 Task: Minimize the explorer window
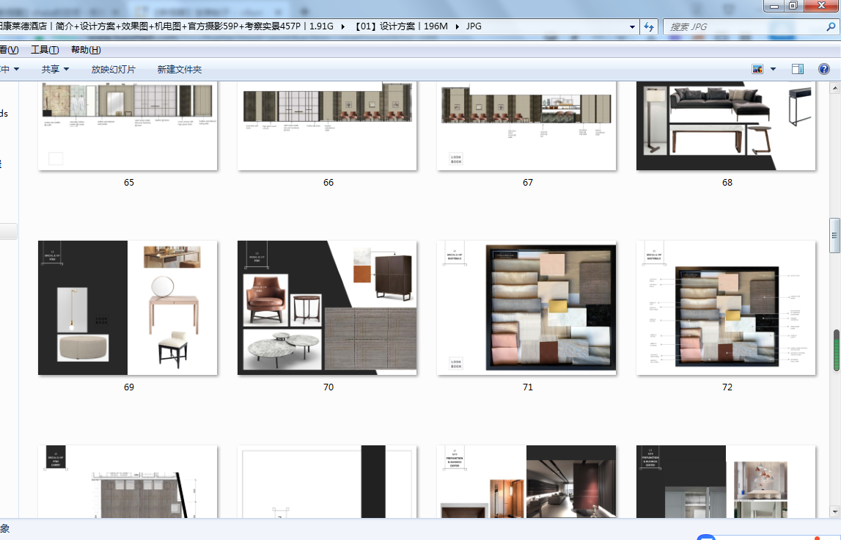coord(774,5)
